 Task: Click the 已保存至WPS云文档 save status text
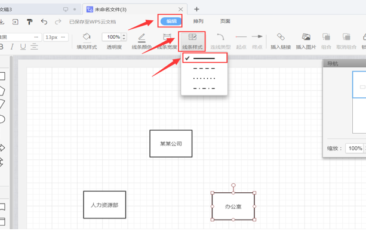pos(93,21)
